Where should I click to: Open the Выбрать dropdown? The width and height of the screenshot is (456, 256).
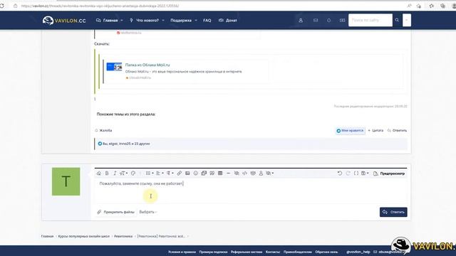click(148, 212)
